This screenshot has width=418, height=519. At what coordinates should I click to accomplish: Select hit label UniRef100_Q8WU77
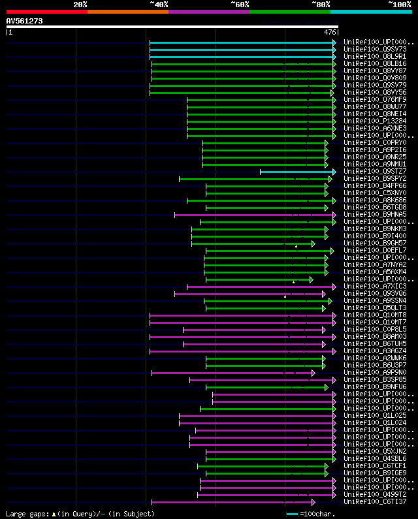tap(375, 107)
